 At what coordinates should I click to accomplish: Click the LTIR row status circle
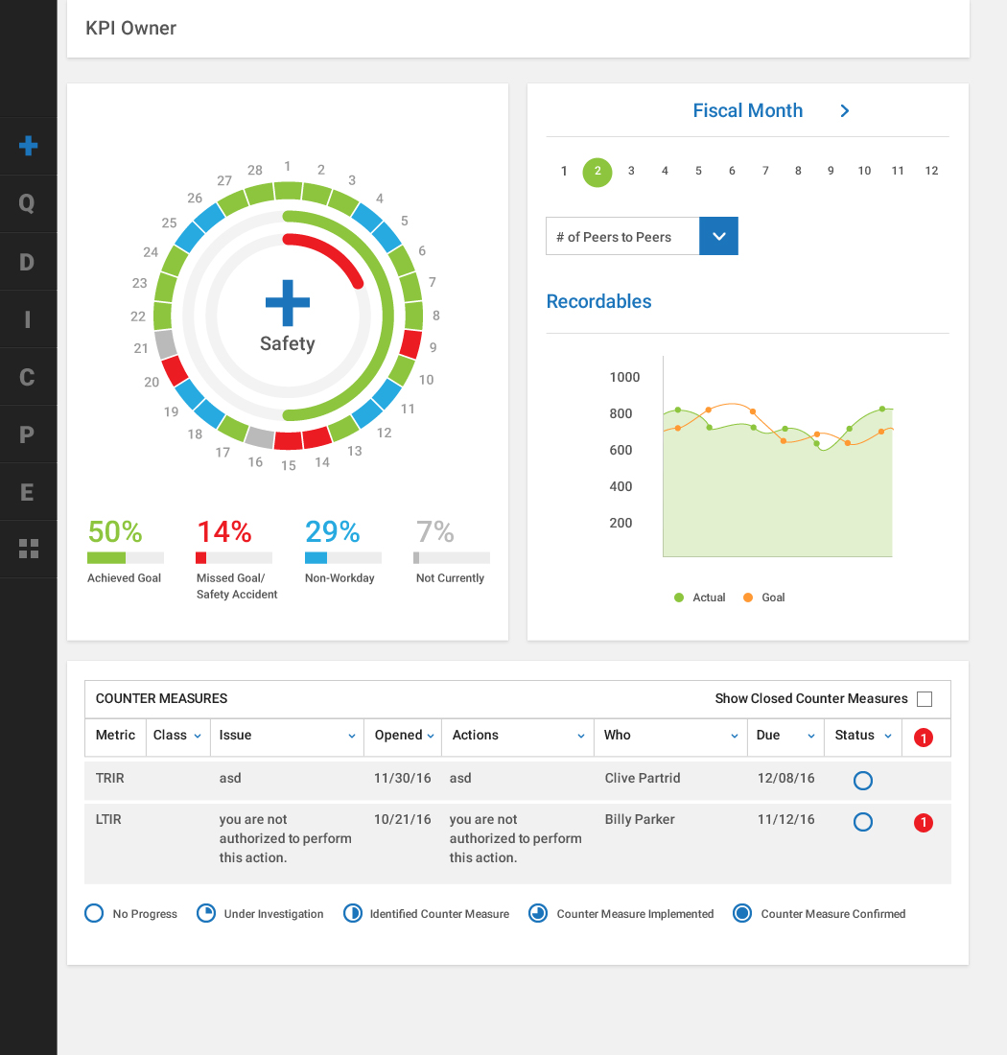tap(862, 822)
